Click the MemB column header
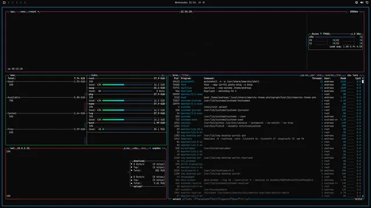This screenshot has width=371, height=208. [343, 79]
